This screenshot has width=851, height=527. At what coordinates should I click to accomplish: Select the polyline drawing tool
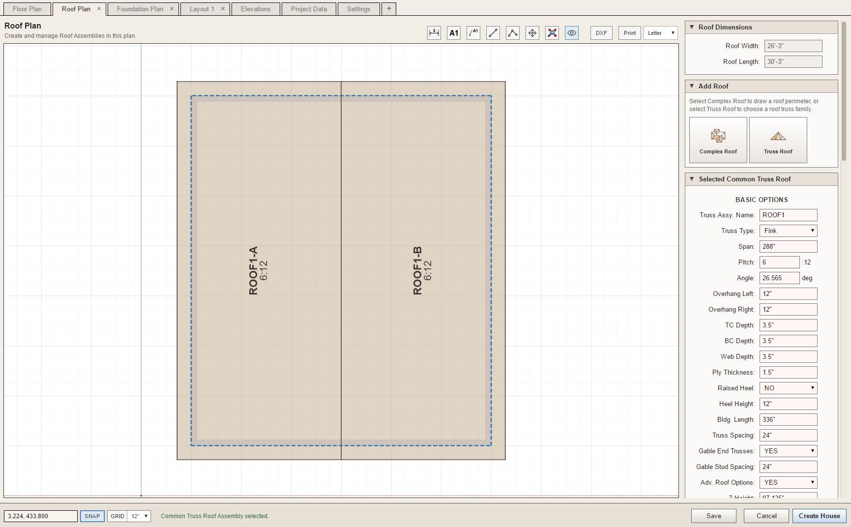click(513, 33)
